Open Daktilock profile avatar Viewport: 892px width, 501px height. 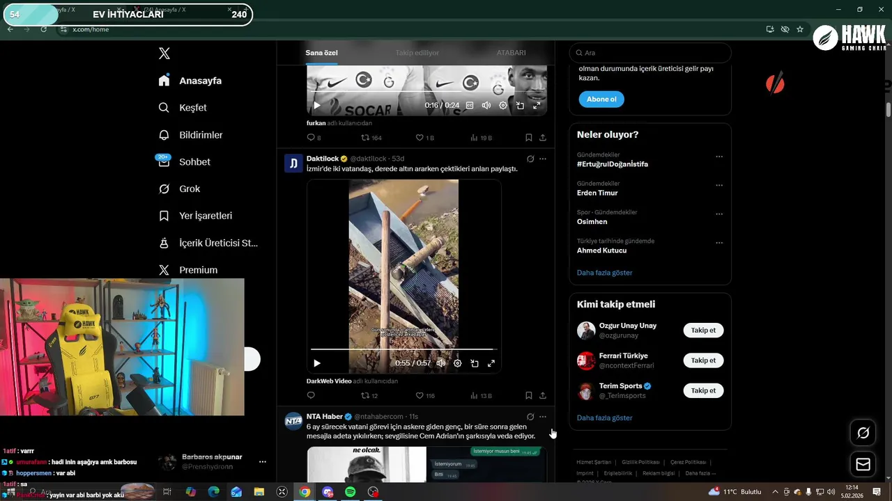click(293, 164)
